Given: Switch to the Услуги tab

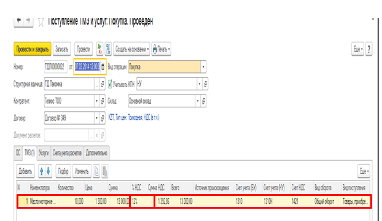Looking at the screenshot, I should click(x=44, y=153).
